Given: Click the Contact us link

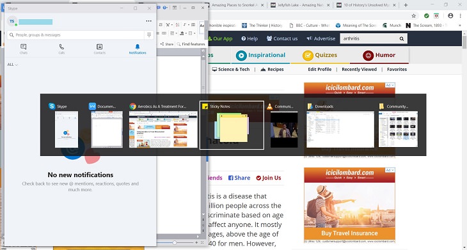Looking at the screenshot, I should [282, 39].
